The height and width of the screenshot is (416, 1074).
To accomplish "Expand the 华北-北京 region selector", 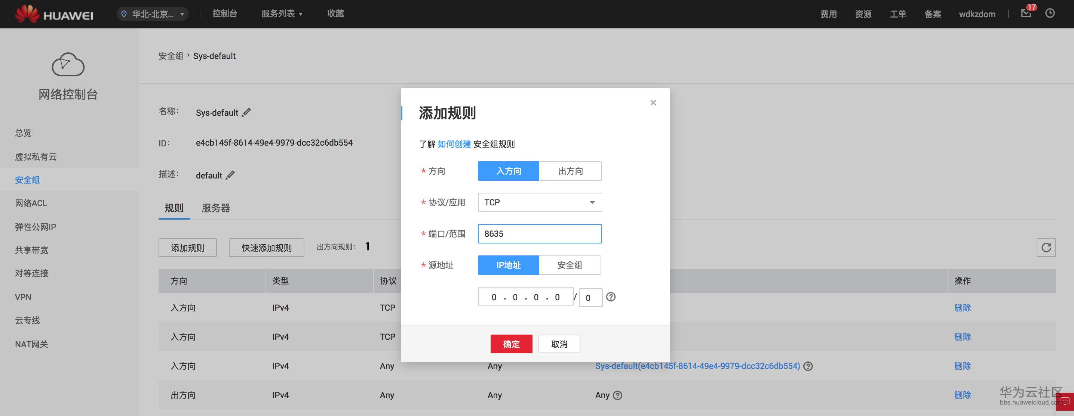I will click(153, 14).
